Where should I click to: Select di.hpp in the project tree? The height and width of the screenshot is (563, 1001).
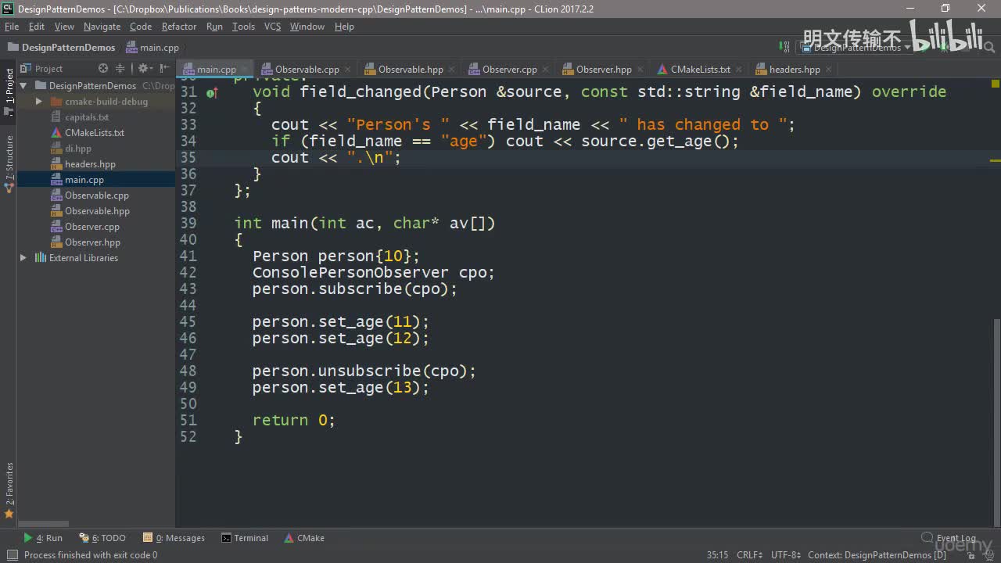pos(78,149)
